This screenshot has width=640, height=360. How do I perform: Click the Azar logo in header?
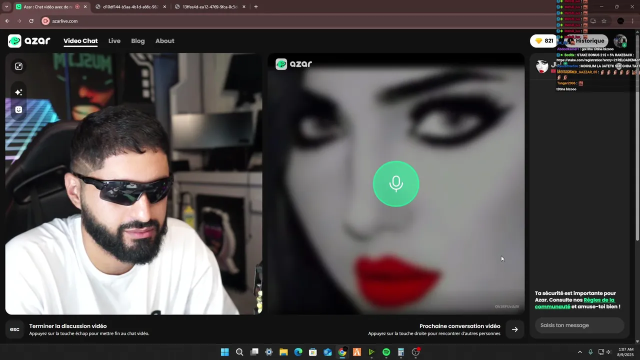click(29, 41)
